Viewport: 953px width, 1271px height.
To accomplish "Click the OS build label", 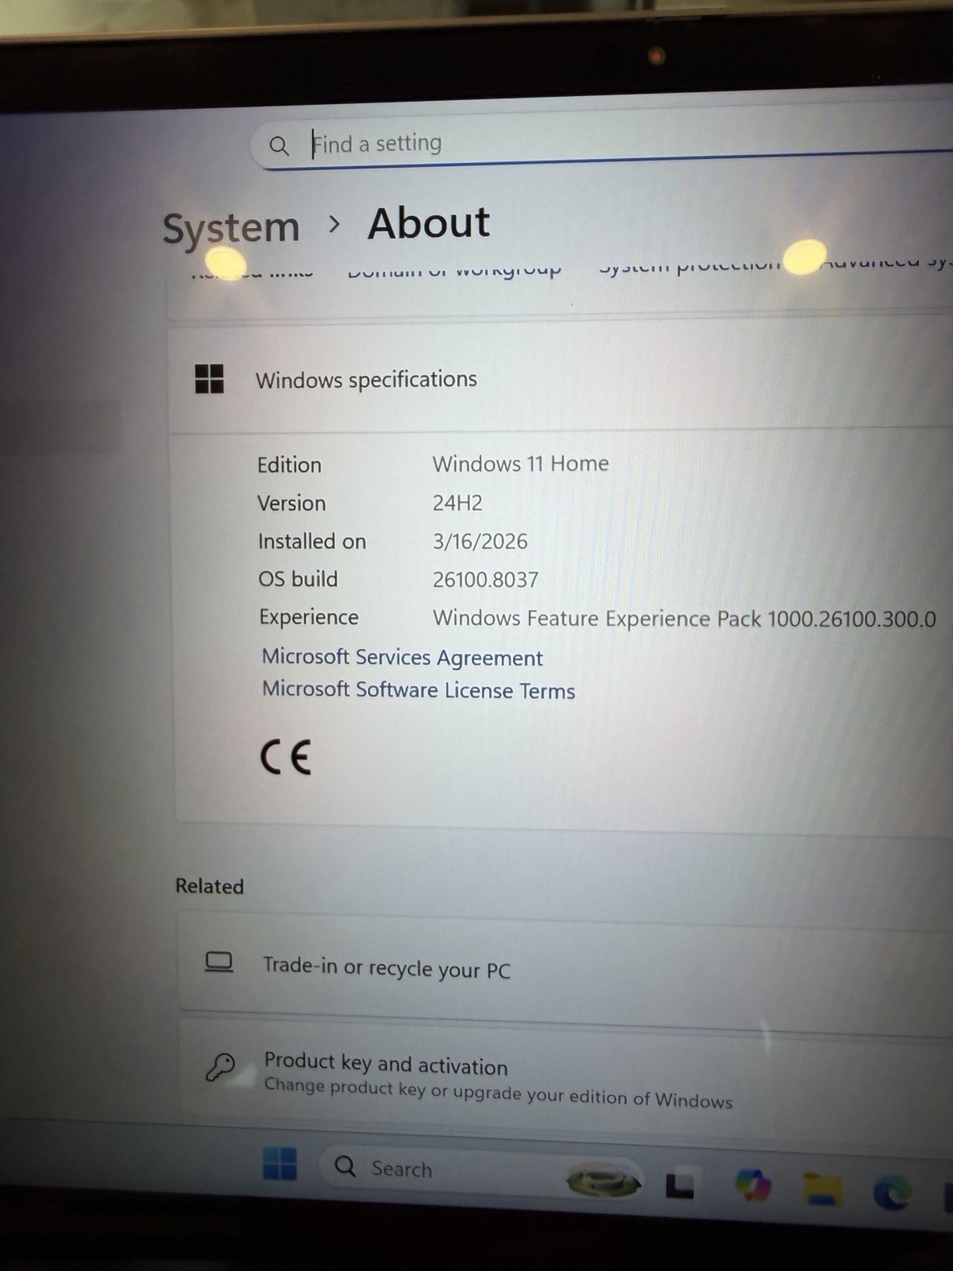I will coord(298,579).
